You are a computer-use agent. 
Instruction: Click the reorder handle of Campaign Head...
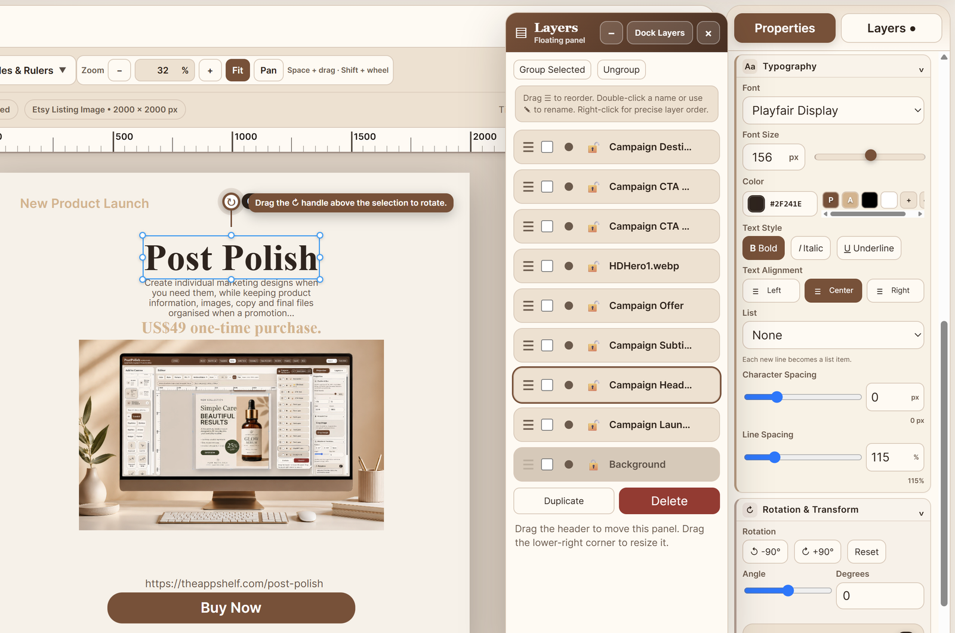pos(528,385)
